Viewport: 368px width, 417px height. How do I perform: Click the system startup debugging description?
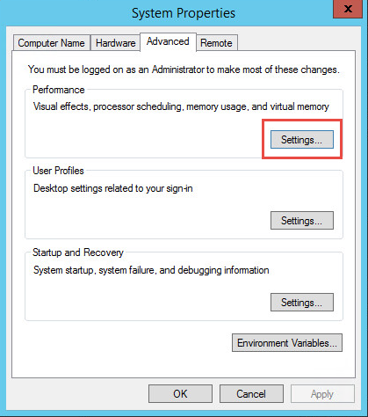point(151,270)
